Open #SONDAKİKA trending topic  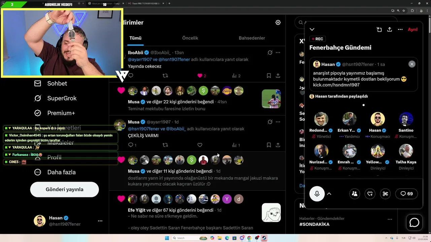(x=314, y=224)
